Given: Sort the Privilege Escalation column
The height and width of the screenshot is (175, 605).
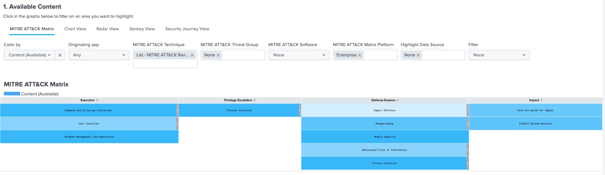Looking at the screenshot, I should point(255,100).
